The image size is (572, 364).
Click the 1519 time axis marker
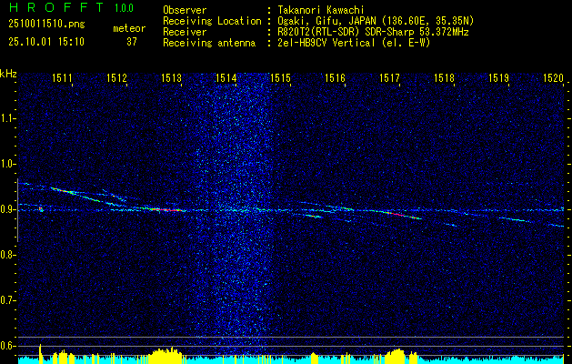[498, 77]
